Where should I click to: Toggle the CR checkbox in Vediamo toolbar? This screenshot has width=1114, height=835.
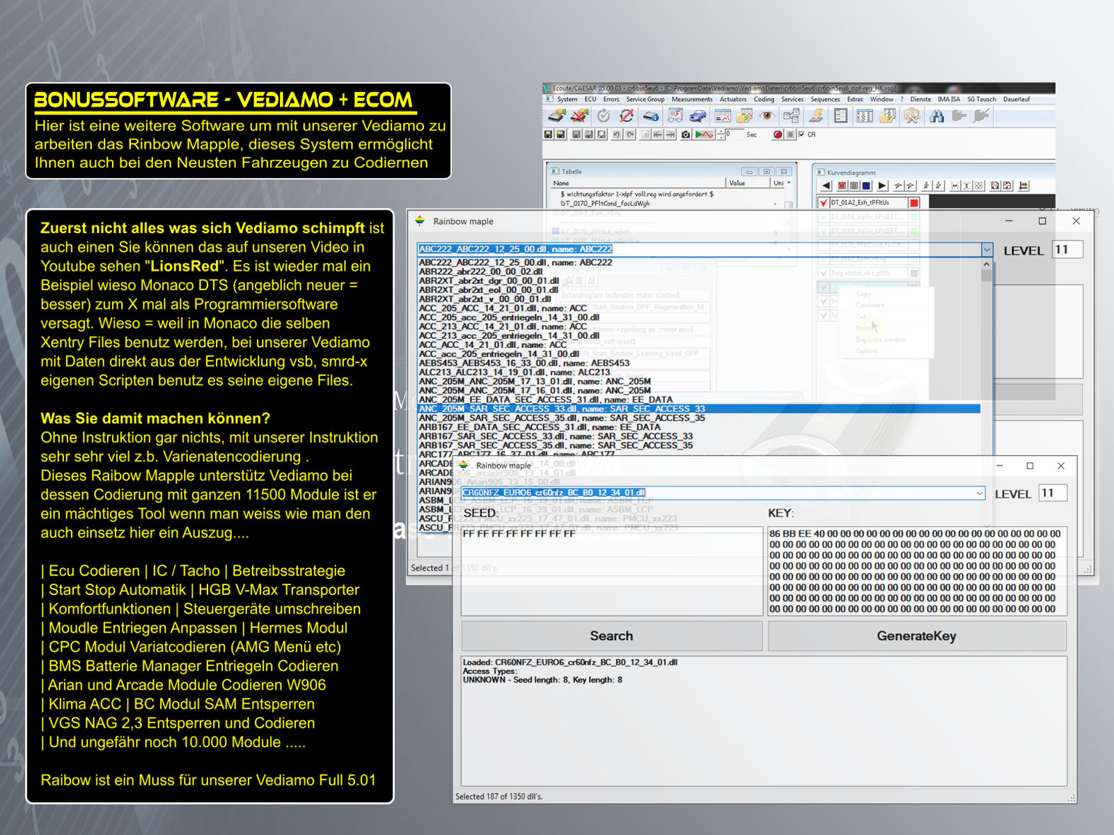click(801, 134)
